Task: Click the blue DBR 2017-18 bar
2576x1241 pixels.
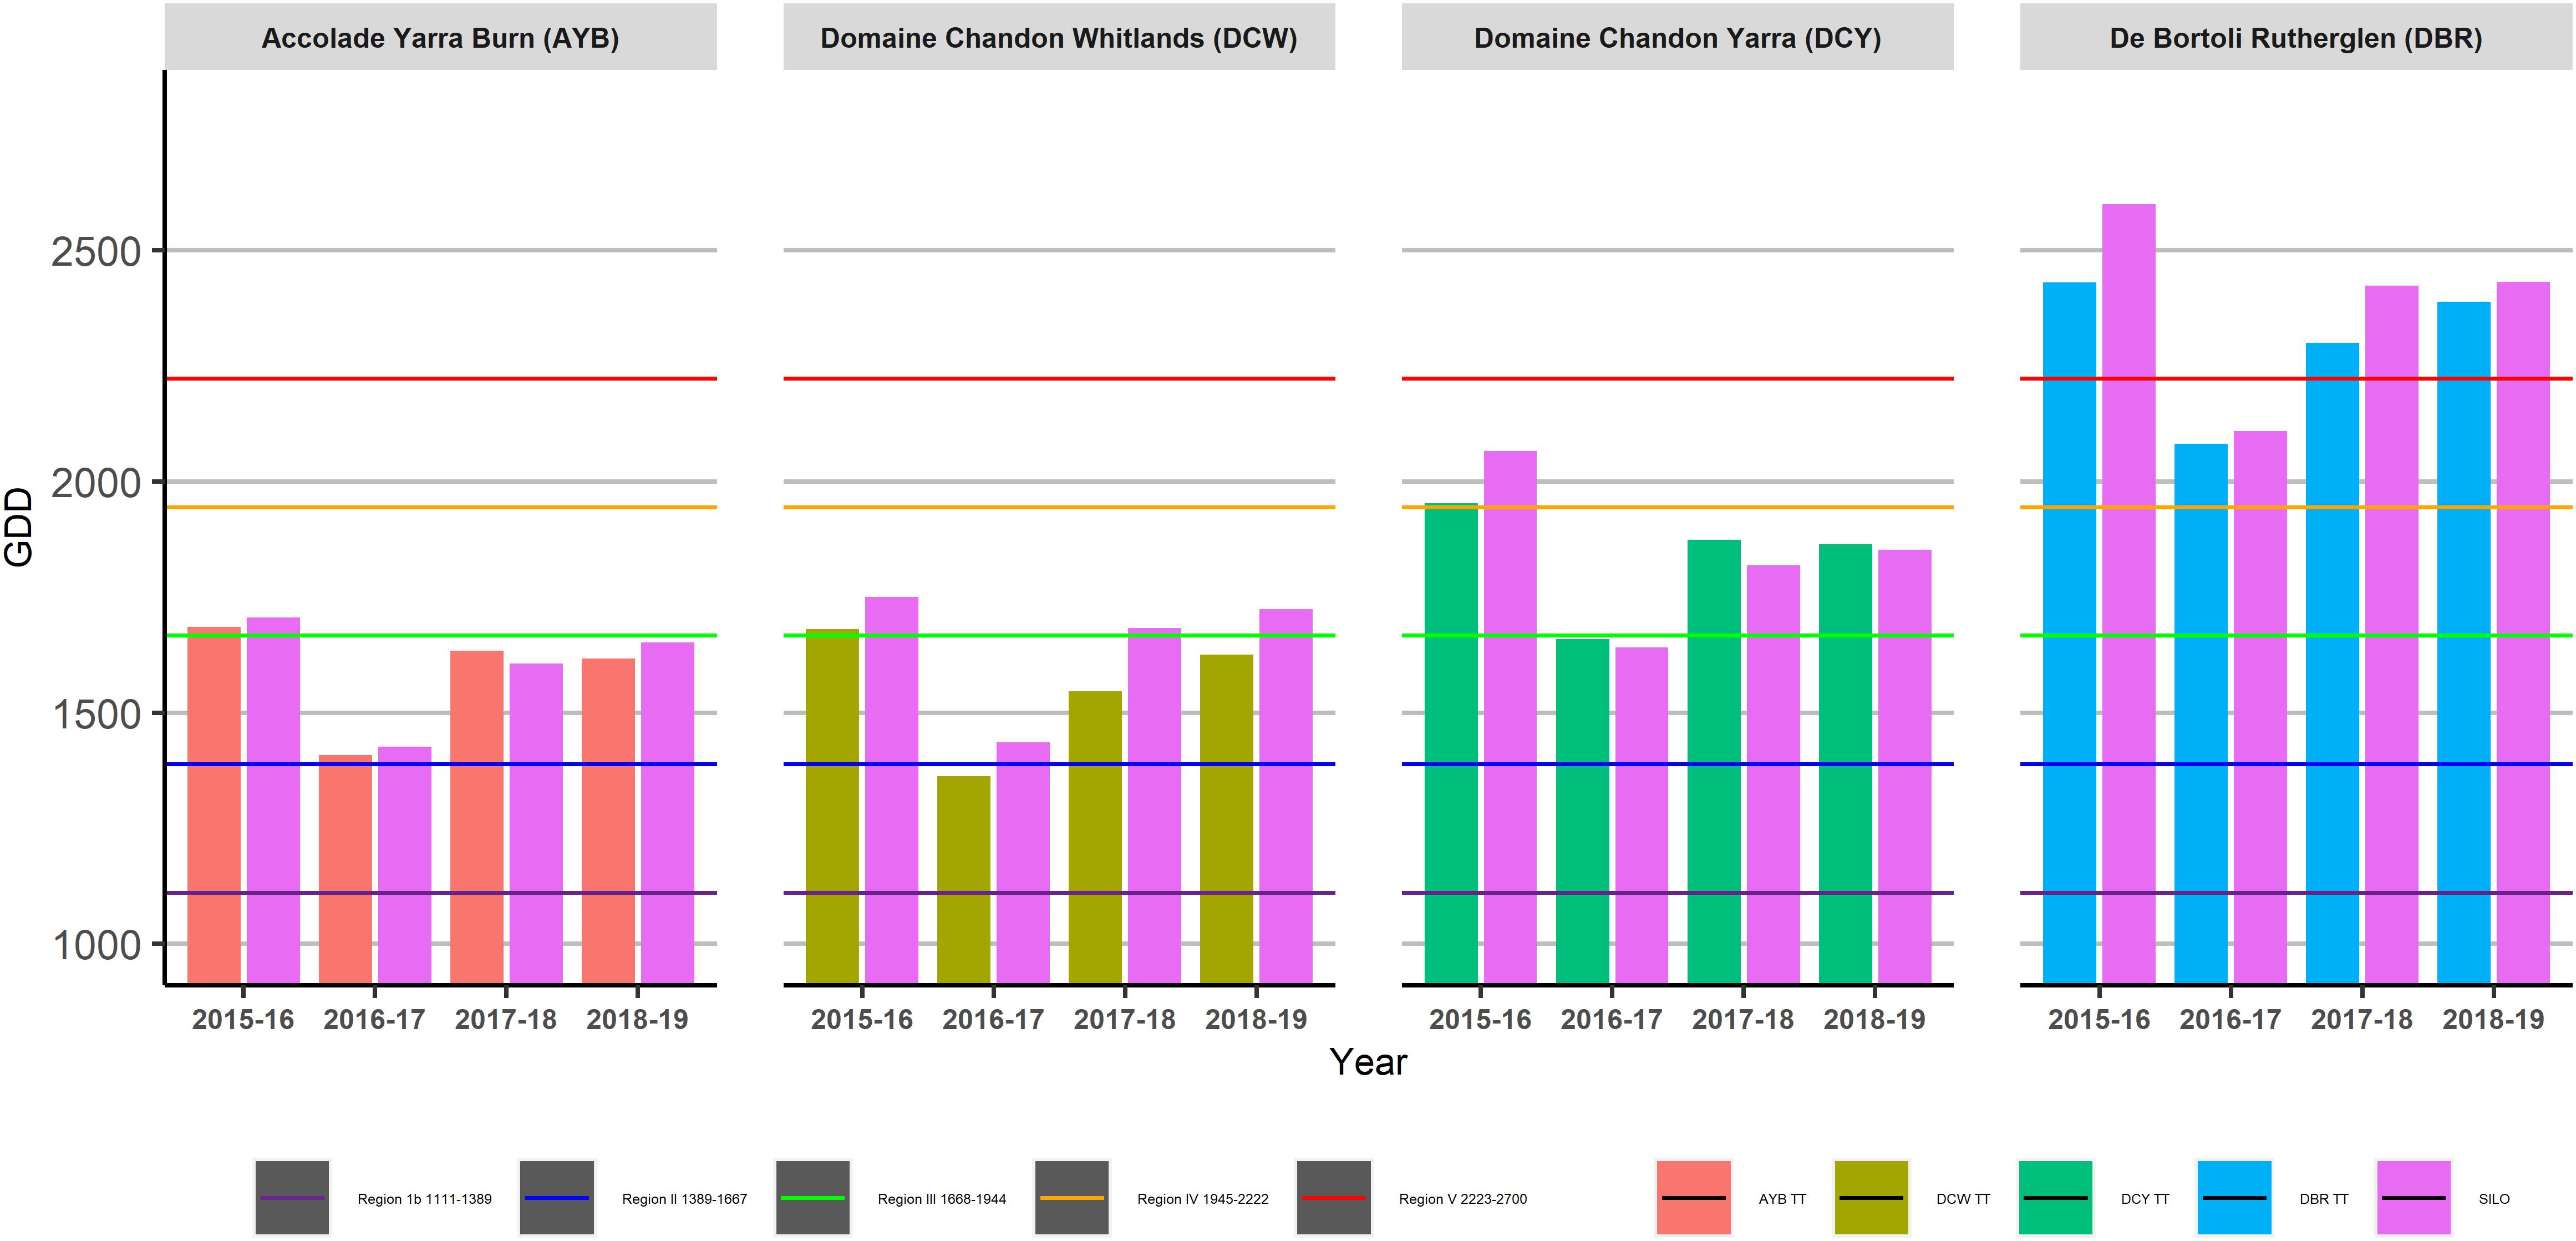Action: 2332,663
